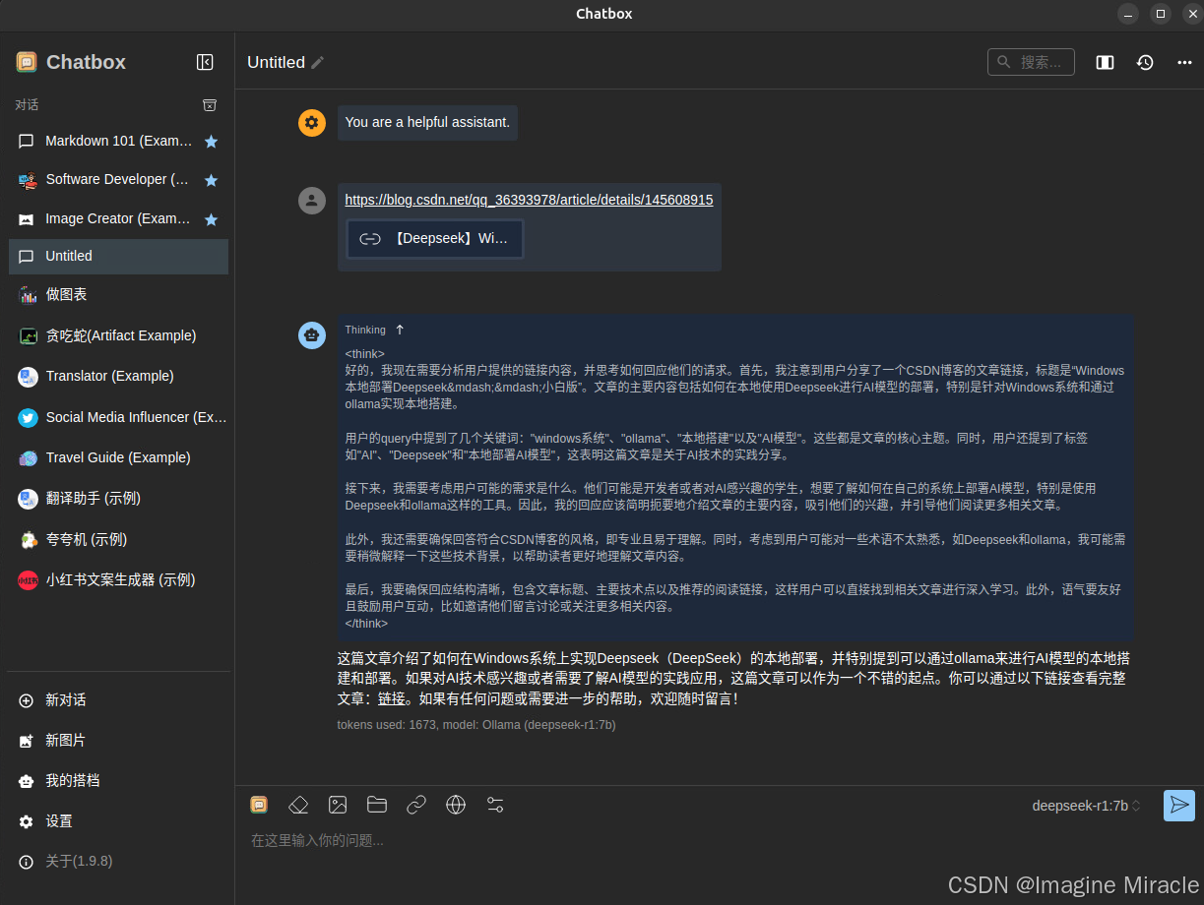Image resolution: width=1204 pixels, height=905 pixels.
Task: Click the tokens used: 1673 info line
Action: [476, 725]
